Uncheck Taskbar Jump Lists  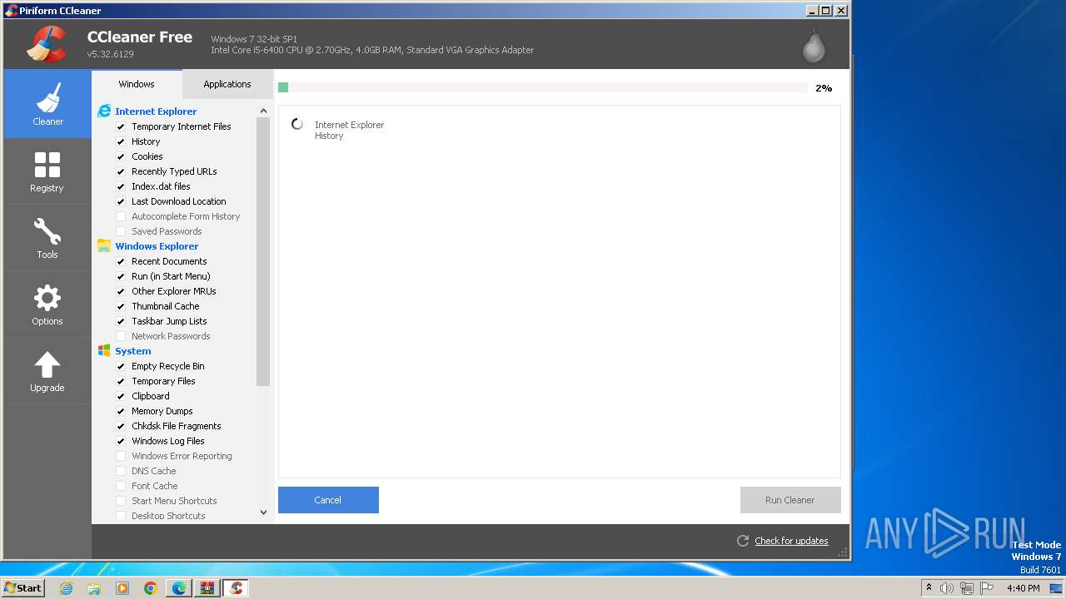121,321
